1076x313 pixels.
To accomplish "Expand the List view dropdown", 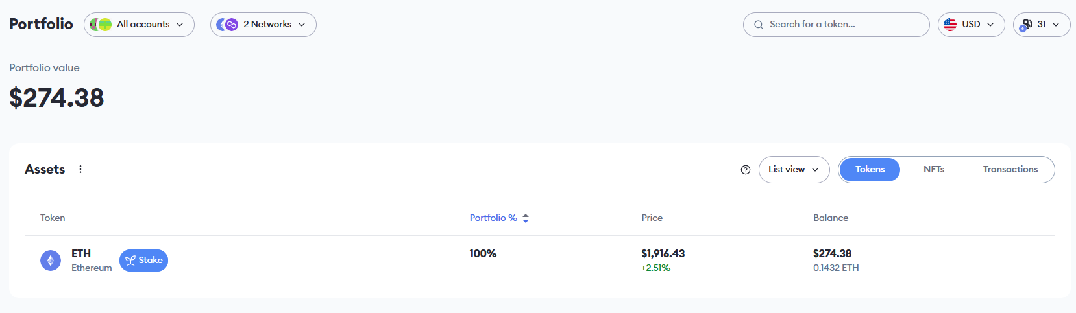I will point(794,170).
